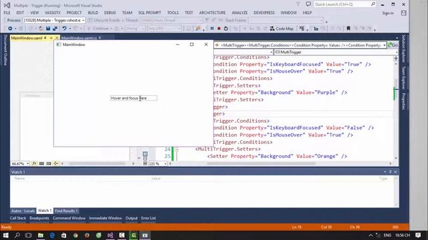The image size is (428, 240).
Task: Open the DEBUG menu
Action: coord(110,13)
